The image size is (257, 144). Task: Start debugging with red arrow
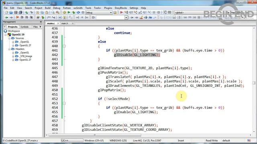[121, 12]
